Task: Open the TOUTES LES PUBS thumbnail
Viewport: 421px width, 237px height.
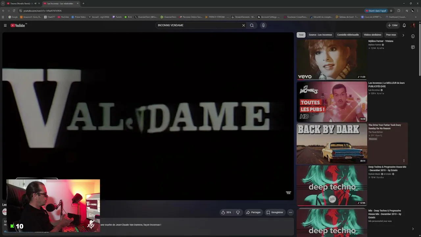Action: coord(332,102)
